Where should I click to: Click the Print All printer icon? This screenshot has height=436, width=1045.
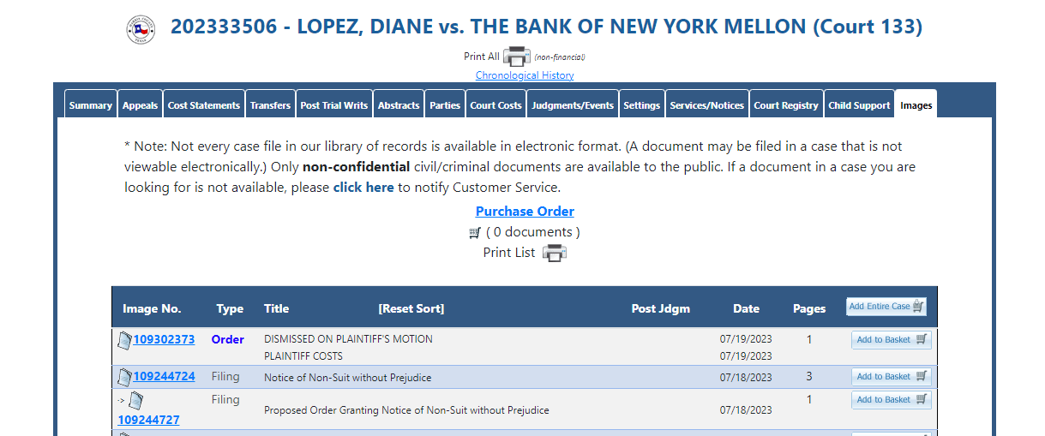tap(517, 57)
